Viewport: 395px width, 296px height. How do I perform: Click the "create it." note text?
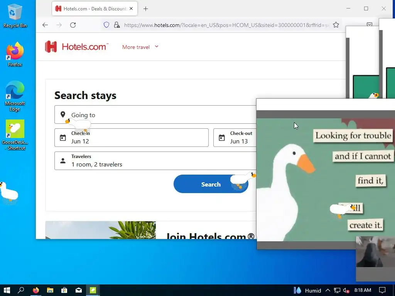[x=366, y=225]
